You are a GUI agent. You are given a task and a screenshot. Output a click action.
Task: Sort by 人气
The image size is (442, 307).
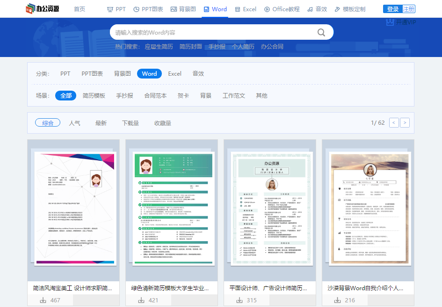75,123
